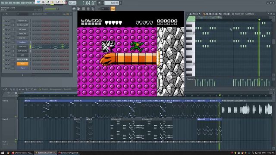276x155 pixels.
Task: Select the GSM Bass channel button
Action: click(x=22, y=46)
